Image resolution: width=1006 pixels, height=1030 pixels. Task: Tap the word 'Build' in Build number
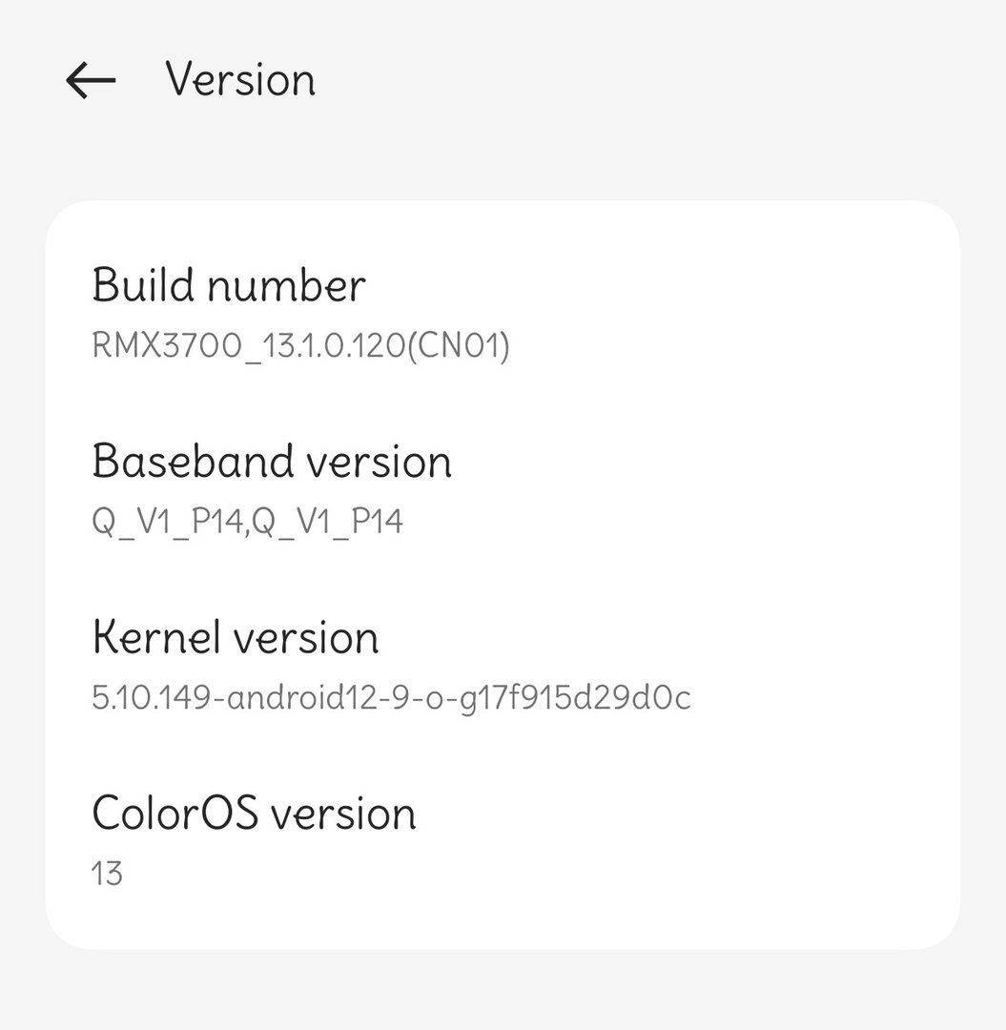point(143,285)
